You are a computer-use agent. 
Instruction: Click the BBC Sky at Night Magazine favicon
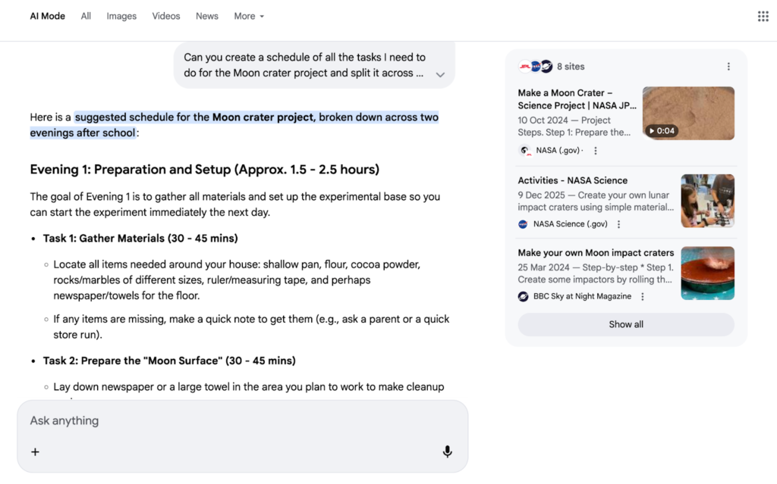[523, 296]
